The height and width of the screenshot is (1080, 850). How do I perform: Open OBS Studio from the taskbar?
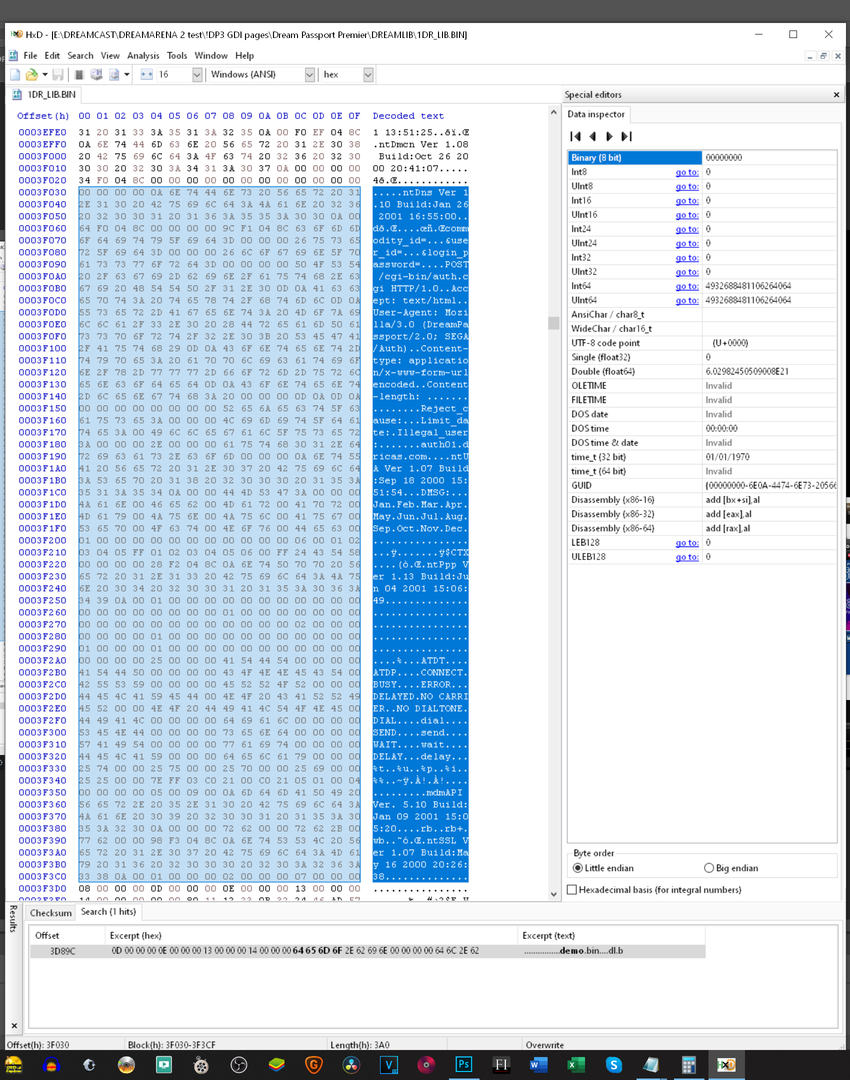tap(239, 1065)
